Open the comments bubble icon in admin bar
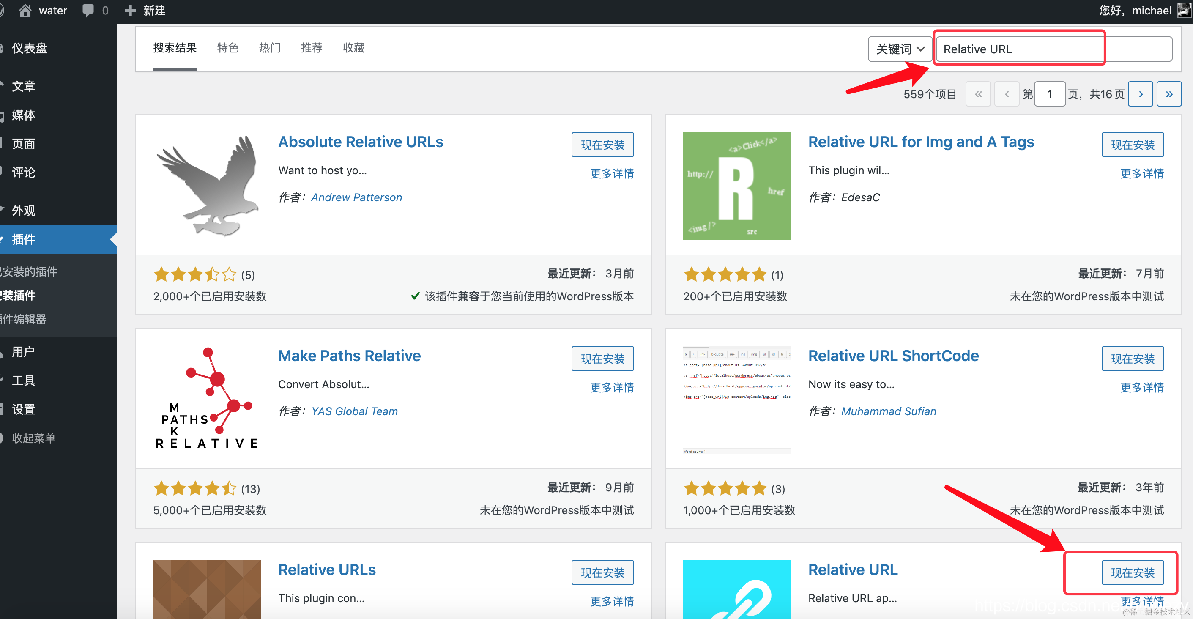The width and height of the screenshot is (1193, 619). 88,10
